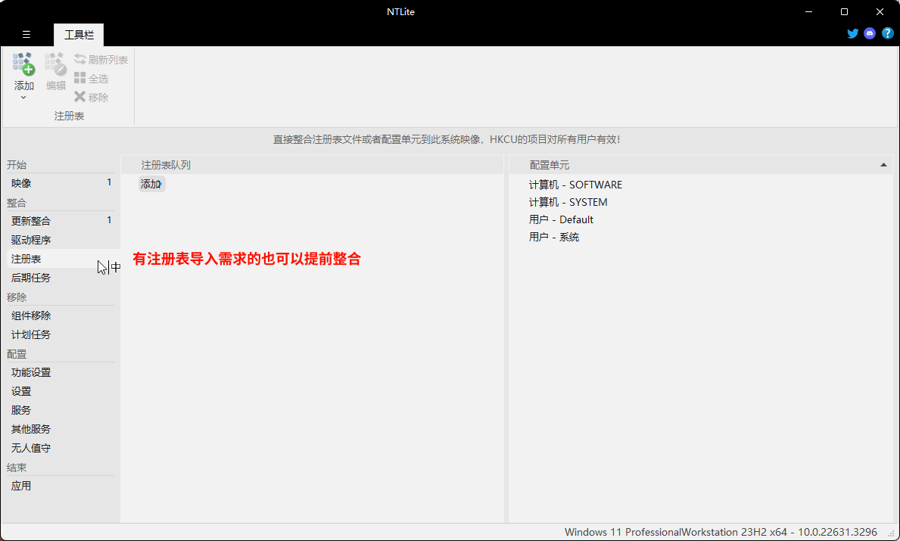Select 驱动程序 in the sidebar
This screenshot has width=900, height=541.
coord(61,240)
